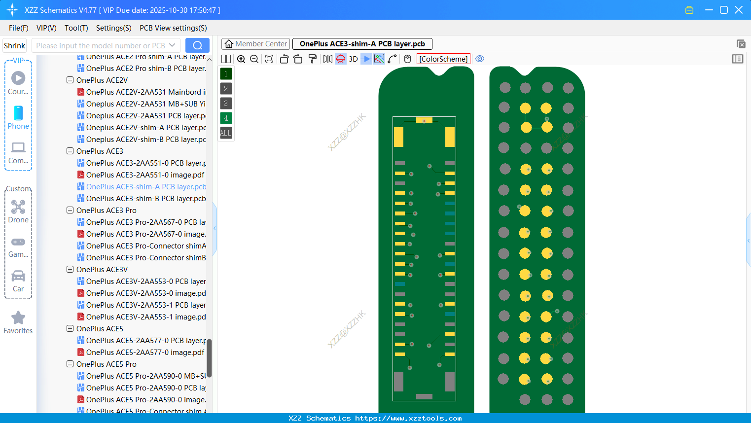Open the File(F) menu

point(19,28)
